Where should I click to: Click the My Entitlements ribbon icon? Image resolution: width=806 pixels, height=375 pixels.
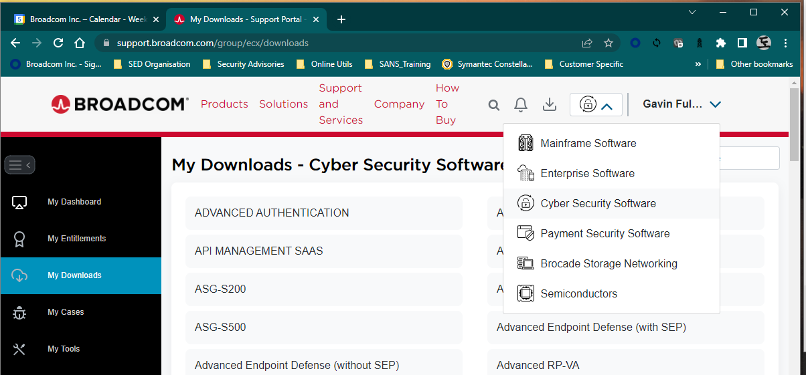pyautogui.click(x=19, y=239)
